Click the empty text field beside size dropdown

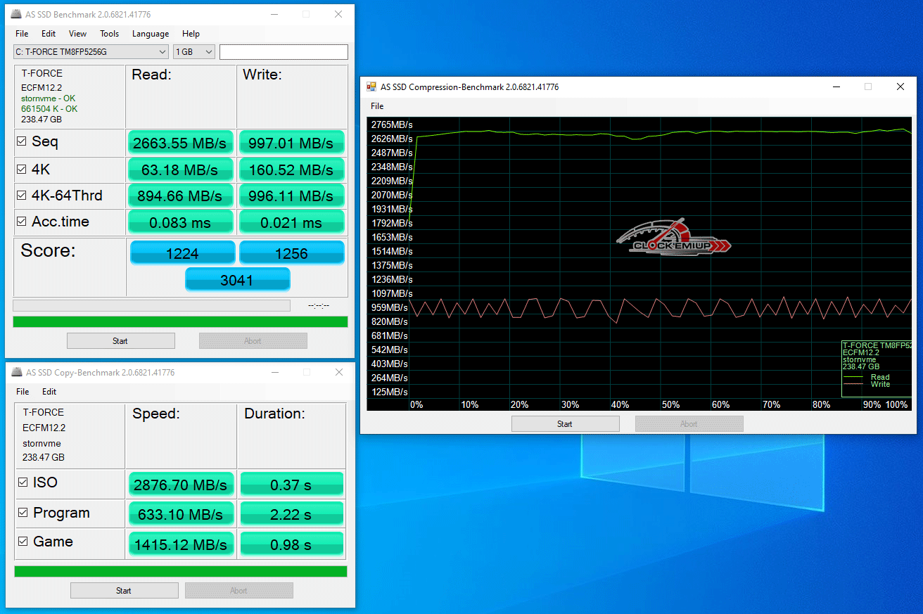284,52
